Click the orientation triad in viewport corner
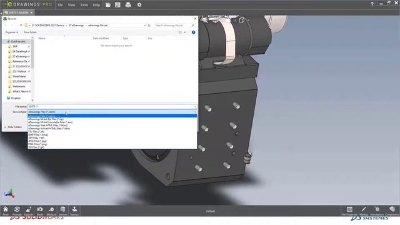Viewport: 400px width, 225px height. pos(9,194)
